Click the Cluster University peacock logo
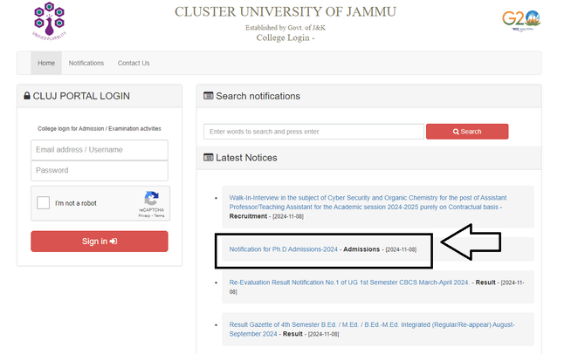 49,21
